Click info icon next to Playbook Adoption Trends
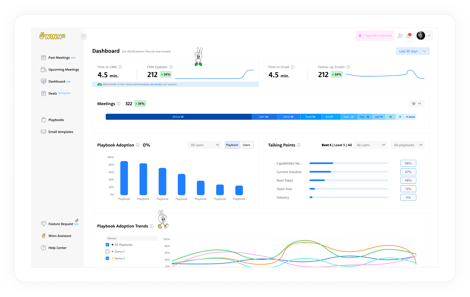The width and height of the screenshot is (470, 297). click(x=152, y=226)
